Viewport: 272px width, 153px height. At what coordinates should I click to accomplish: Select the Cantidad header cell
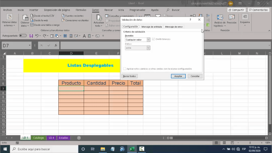96,83
